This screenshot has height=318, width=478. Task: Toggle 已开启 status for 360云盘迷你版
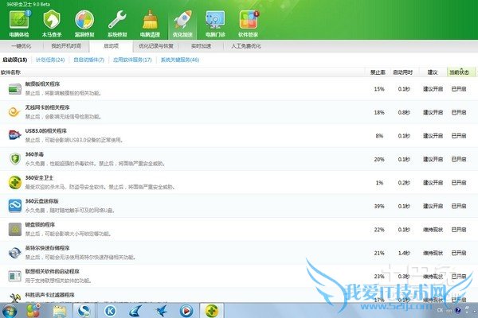pyautogui.click(x=459, y=206)
